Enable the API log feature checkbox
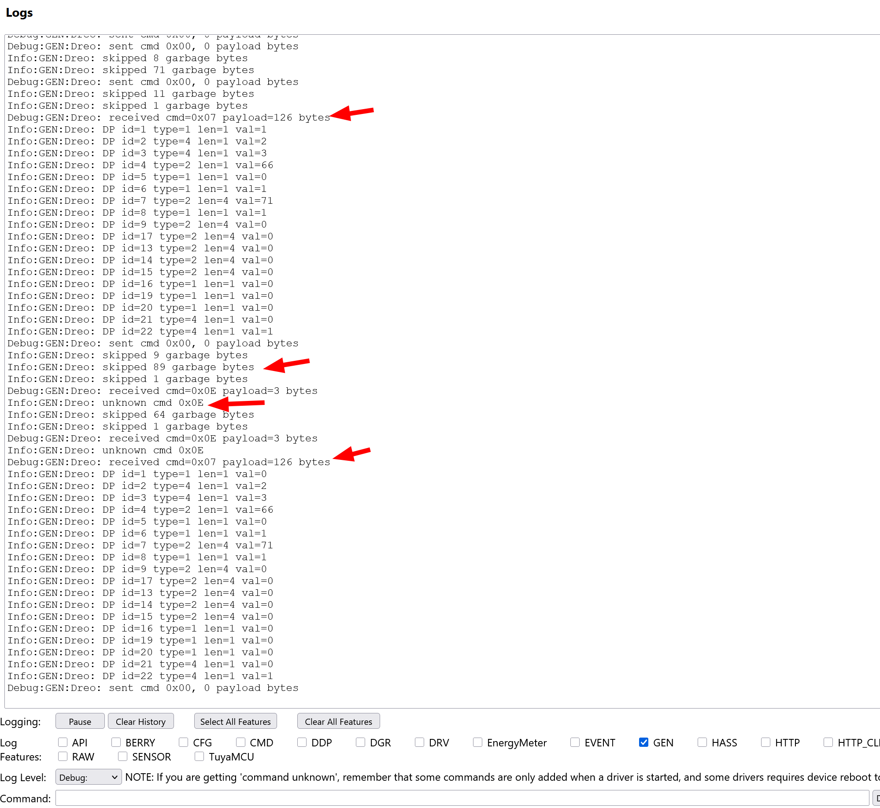 click(x=63, y=742)
